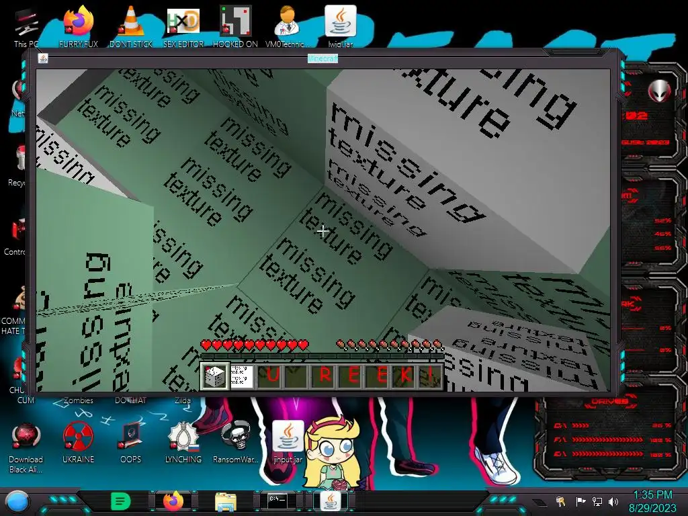This screenshot has width=688, height=516.
Task: Open Action Center flag in system tray
Action: (x=580, y=501)
